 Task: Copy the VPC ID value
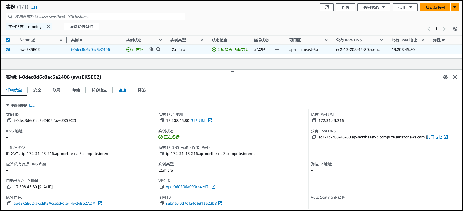[162, 187]
